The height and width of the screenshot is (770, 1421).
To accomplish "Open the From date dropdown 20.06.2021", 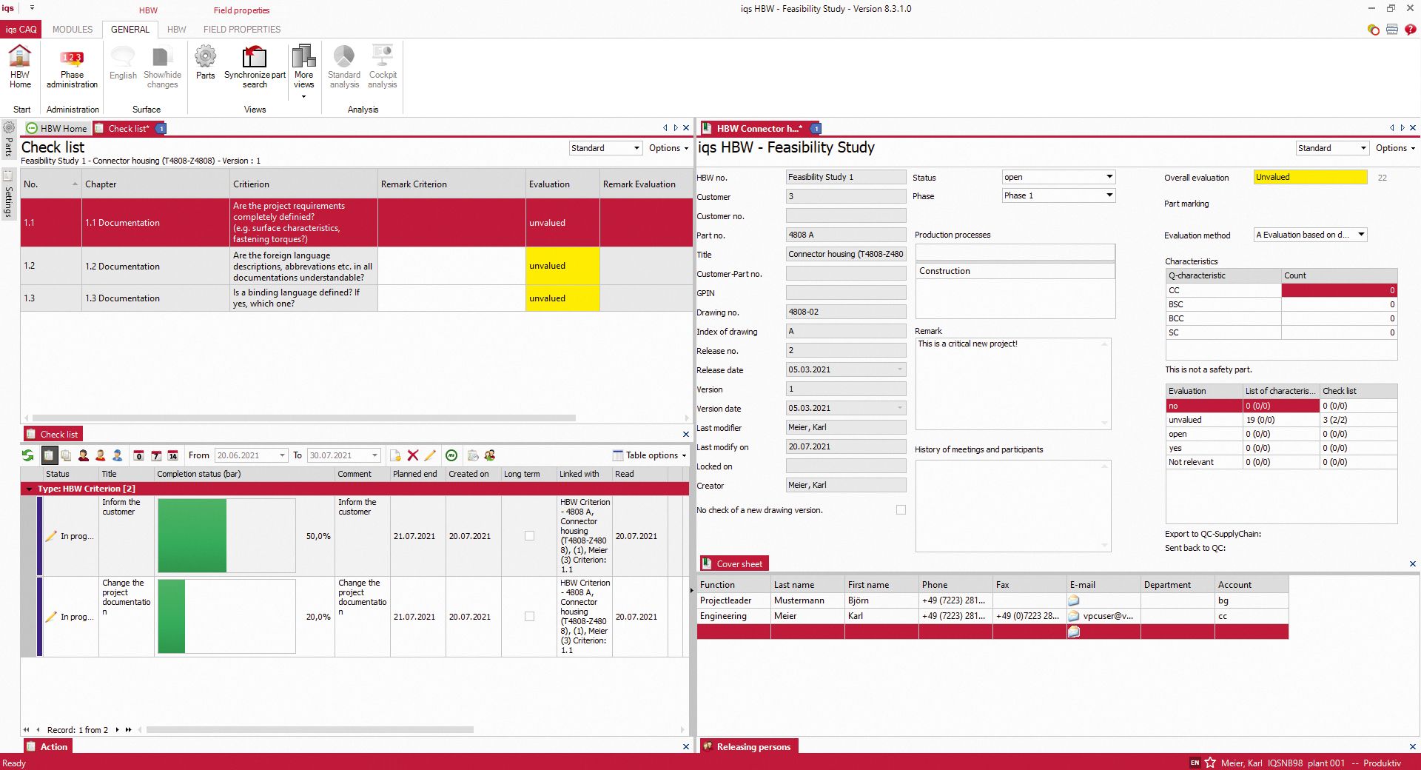I will point(282,455).
